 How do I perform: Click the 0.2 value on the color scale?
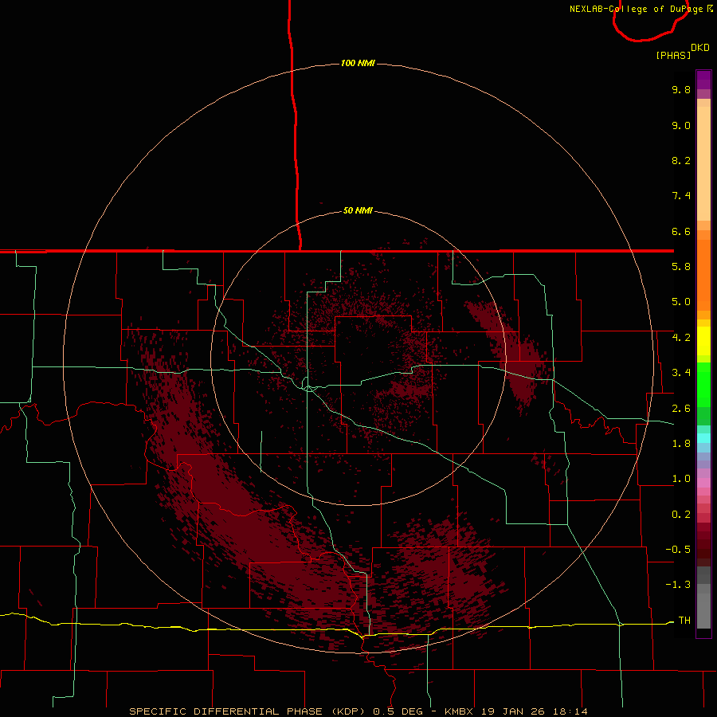coord(681,515)
